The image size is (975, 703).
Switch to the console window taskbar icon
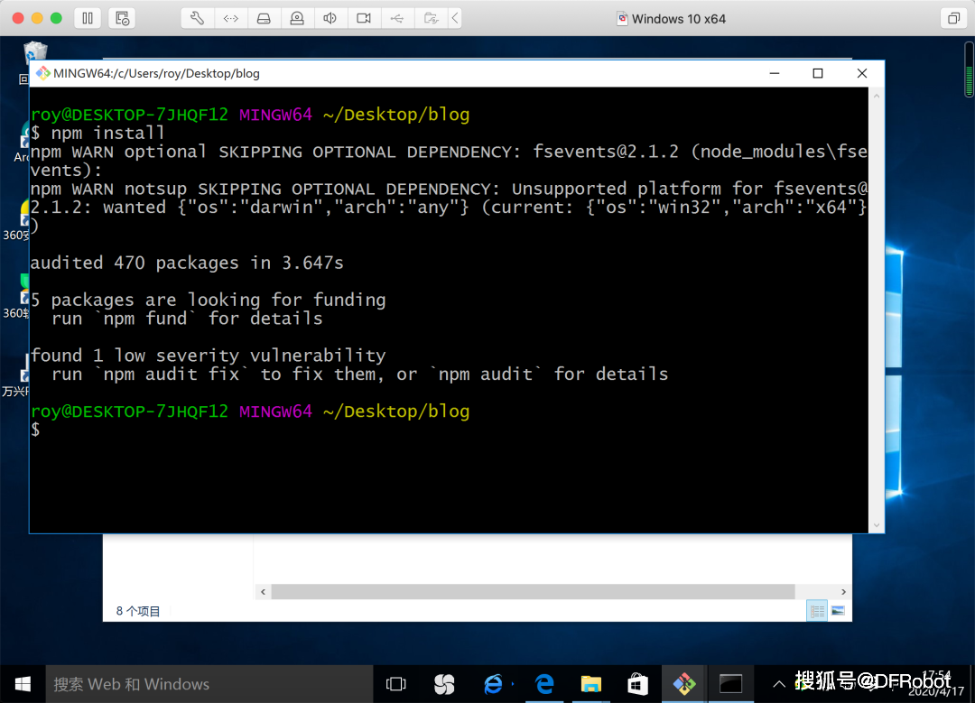click(x=730, y=684)
